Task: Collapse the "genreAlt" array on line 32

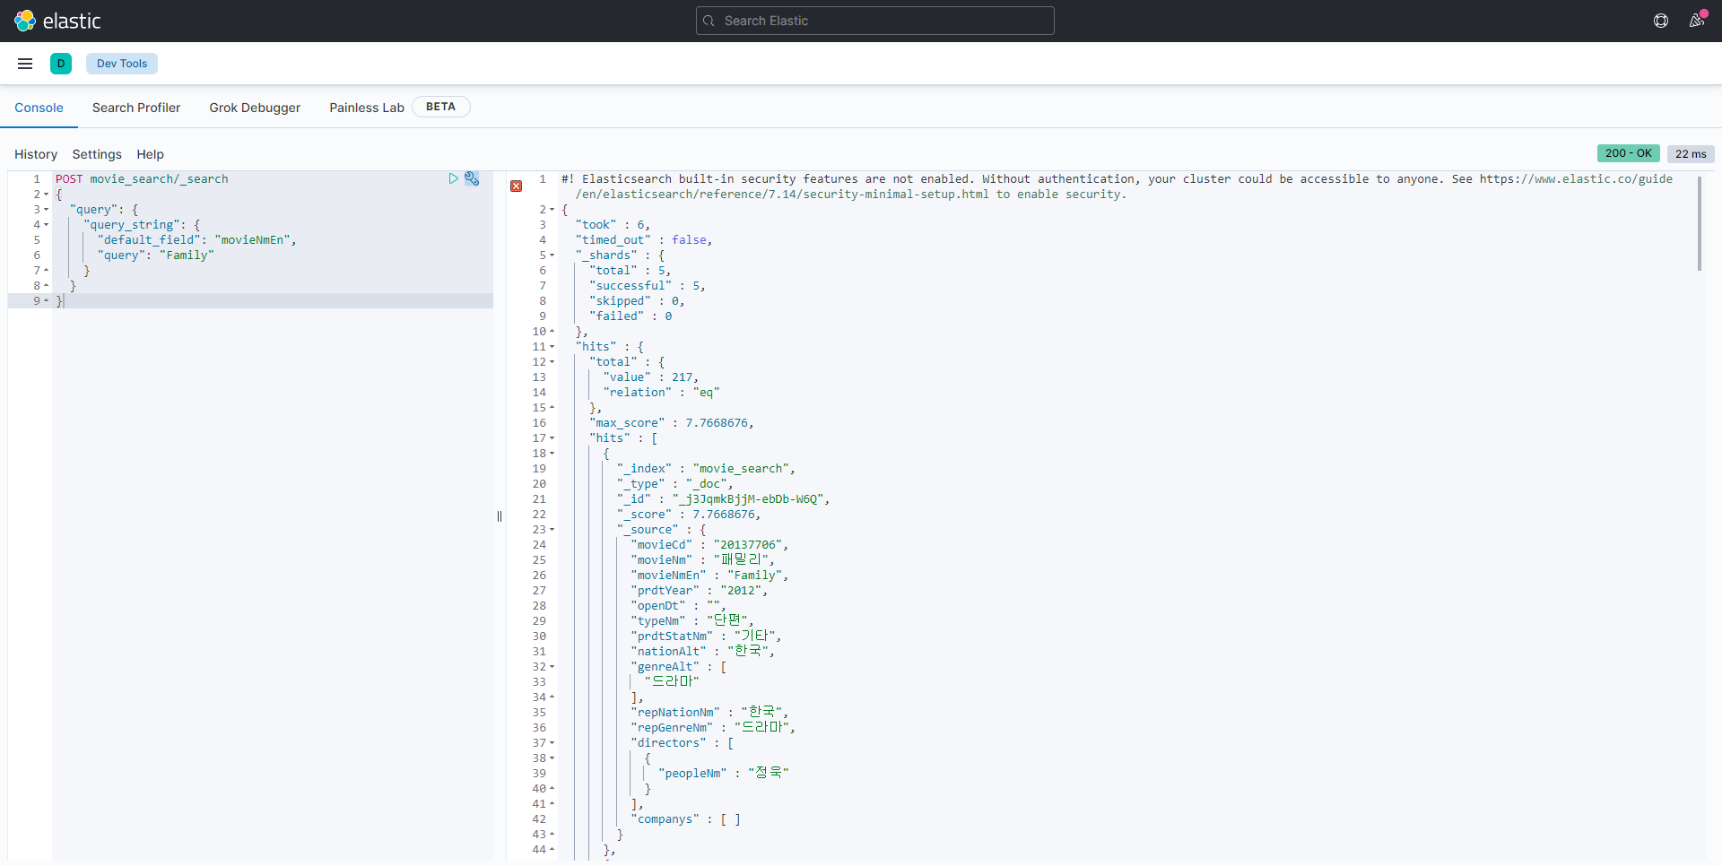Action: tap(552, 667)
